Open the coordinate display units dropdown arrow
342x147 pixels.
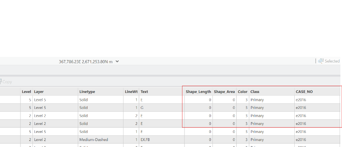117,62
